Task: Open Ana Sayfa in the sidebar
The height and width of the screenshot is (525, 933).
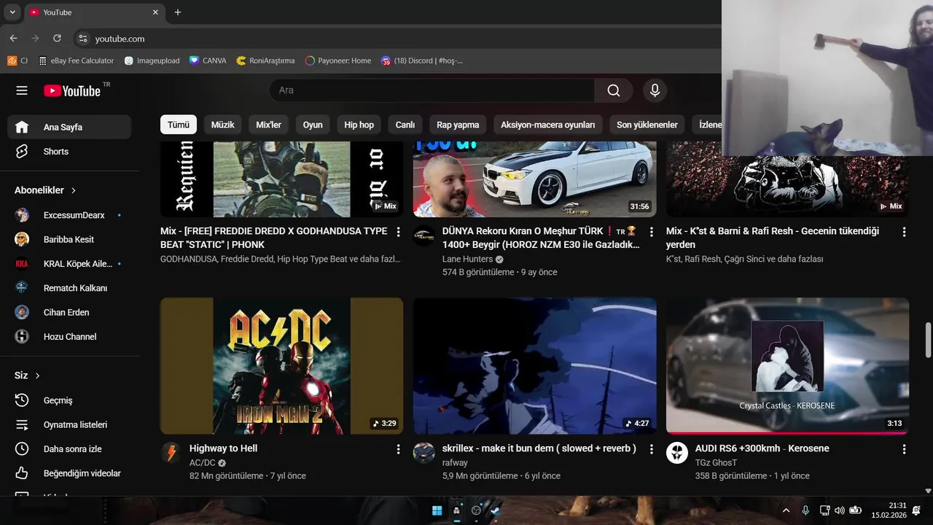Action: (x=69, y=127)
